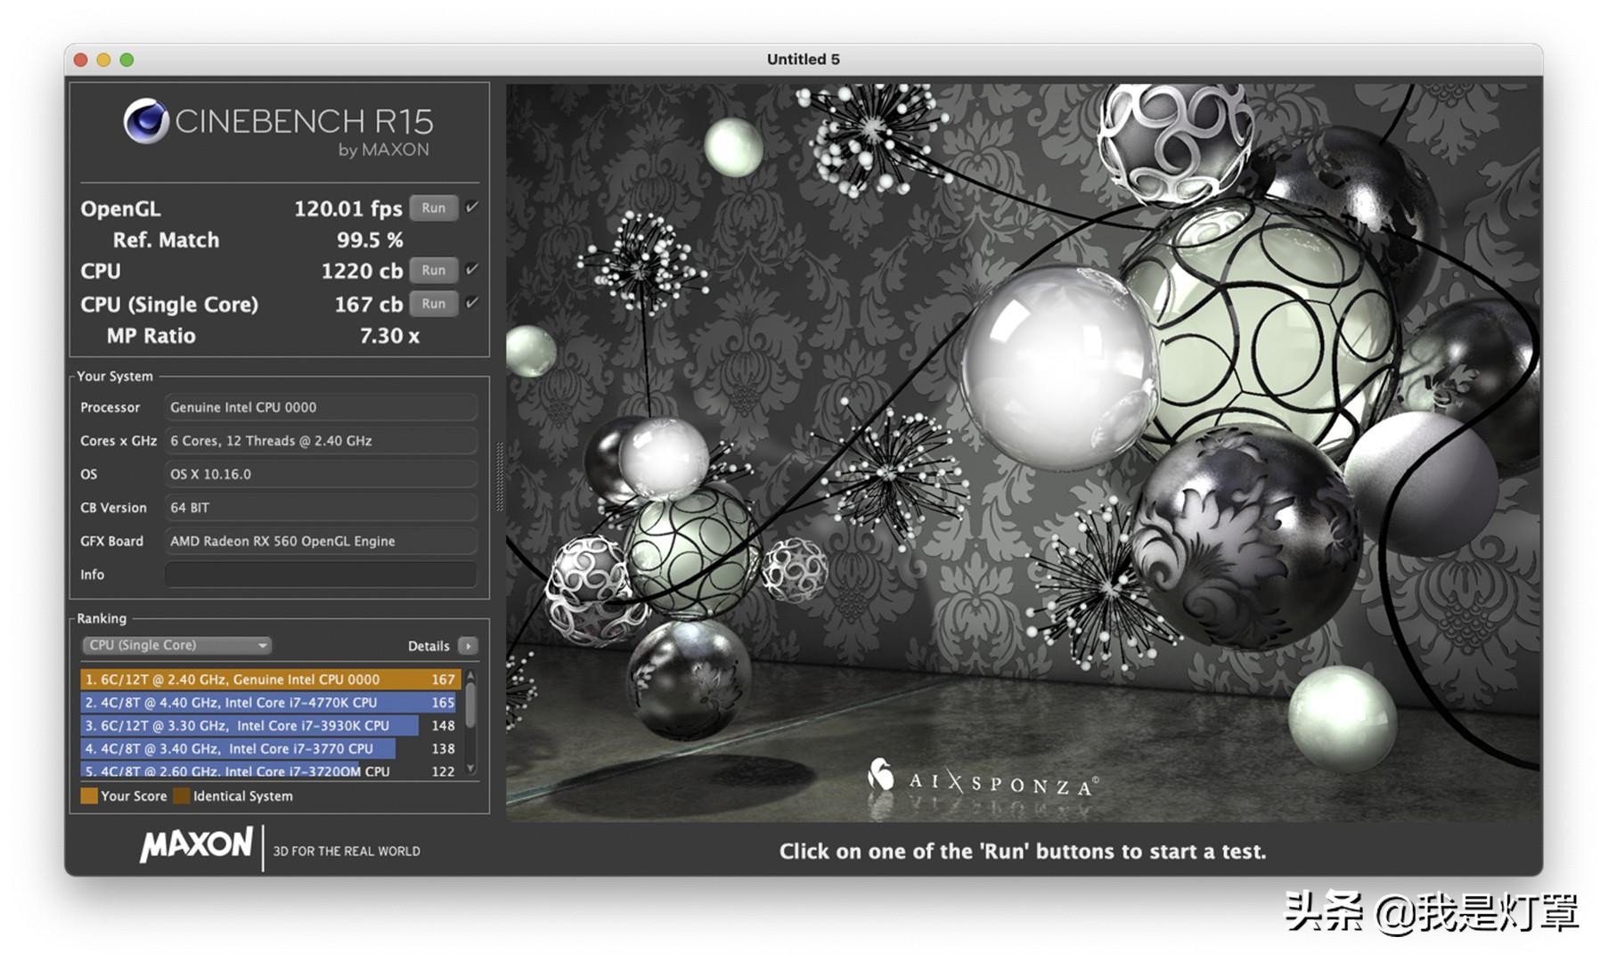Toggle the CPU (Single Core) test checkmark

click(472, 303)
